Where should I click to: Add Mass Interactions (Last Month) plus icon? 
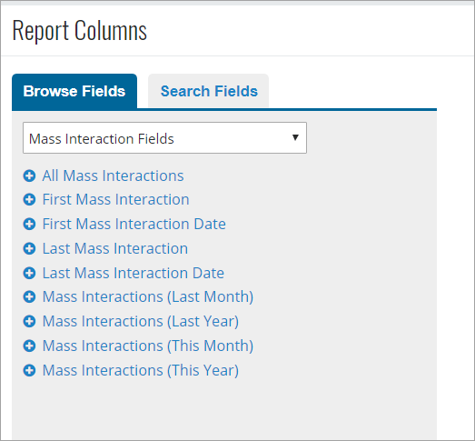(29, 296)
